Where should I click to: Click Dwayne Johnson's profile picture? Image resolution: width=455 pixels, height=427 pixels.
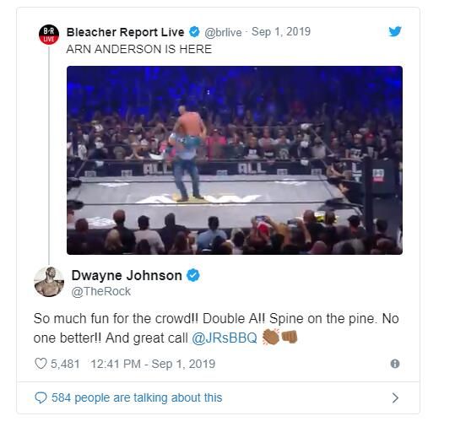pos(49,282)
